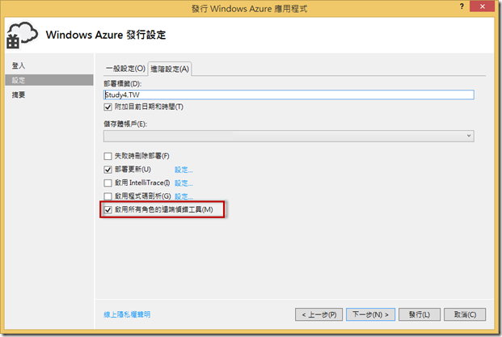Select the 進階設定(A) tab

[170, 69]
